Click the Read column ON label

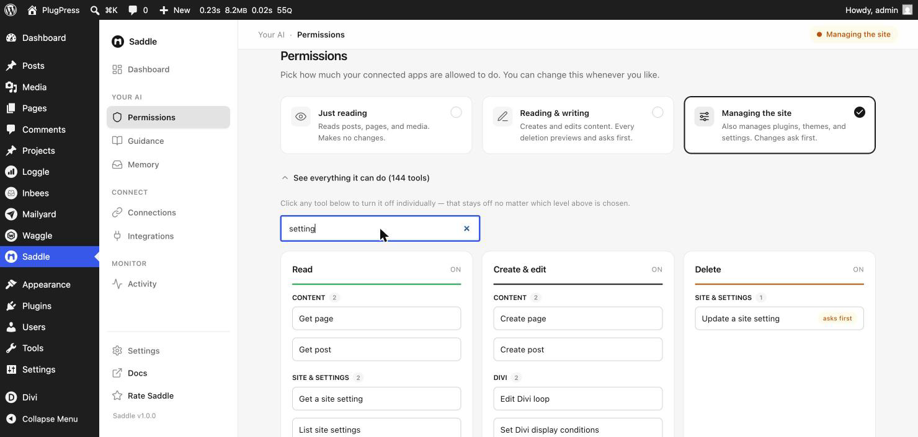click(455, 270)
